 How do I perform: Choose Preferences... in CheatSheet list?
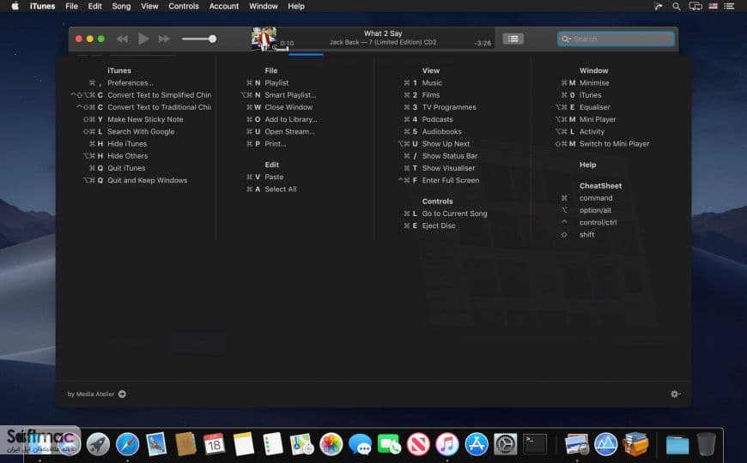[x=130, y=83]
